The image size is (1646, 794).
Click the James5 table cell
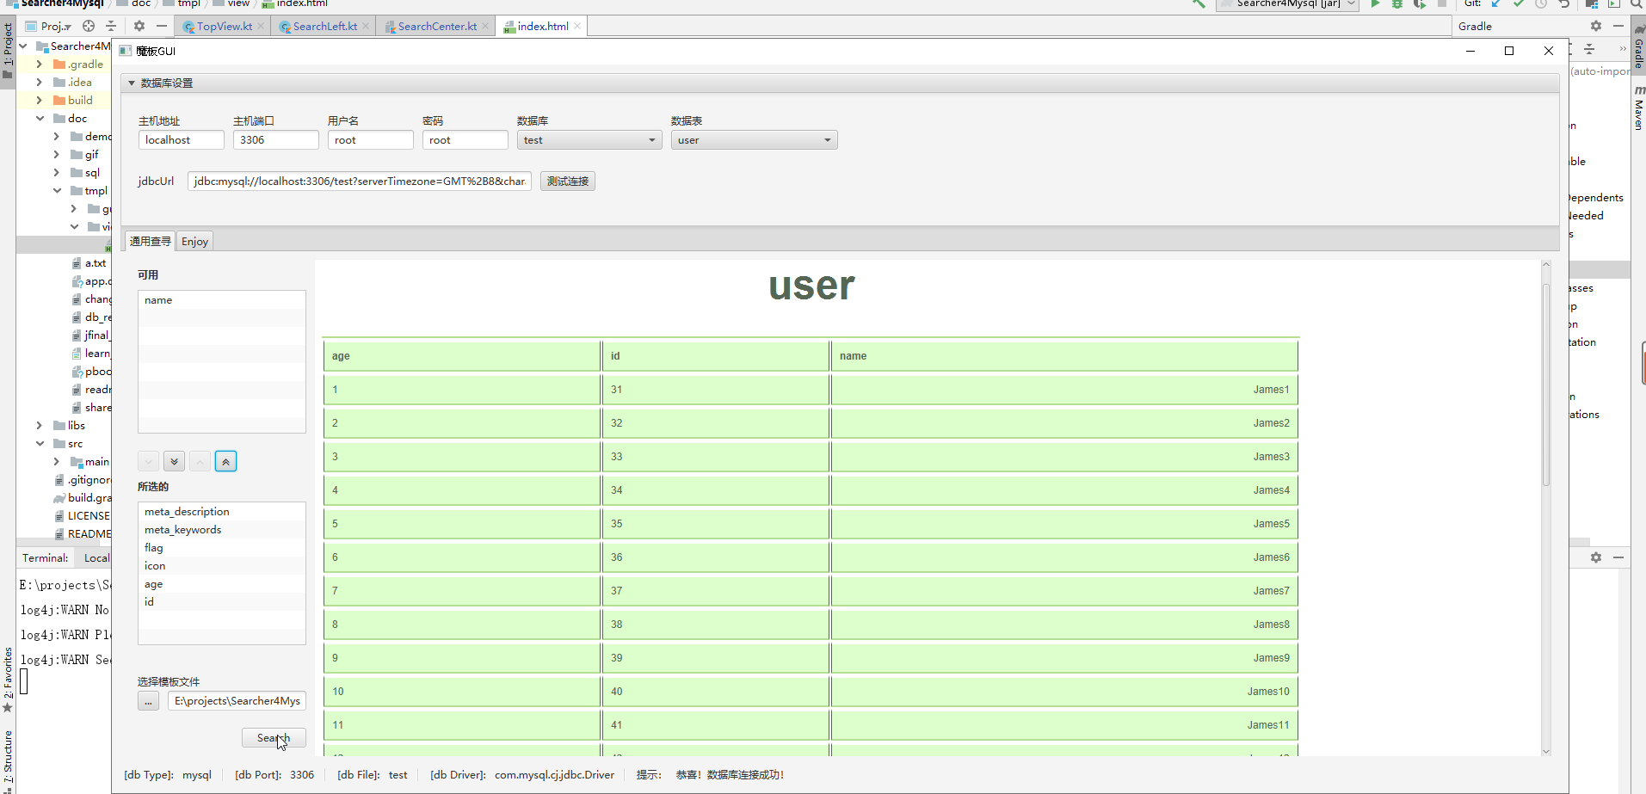tap(1064, 524)
